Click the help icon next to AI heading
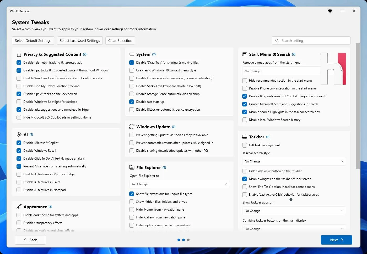Viewport: 367px width, 254px height. pos(31,135)
